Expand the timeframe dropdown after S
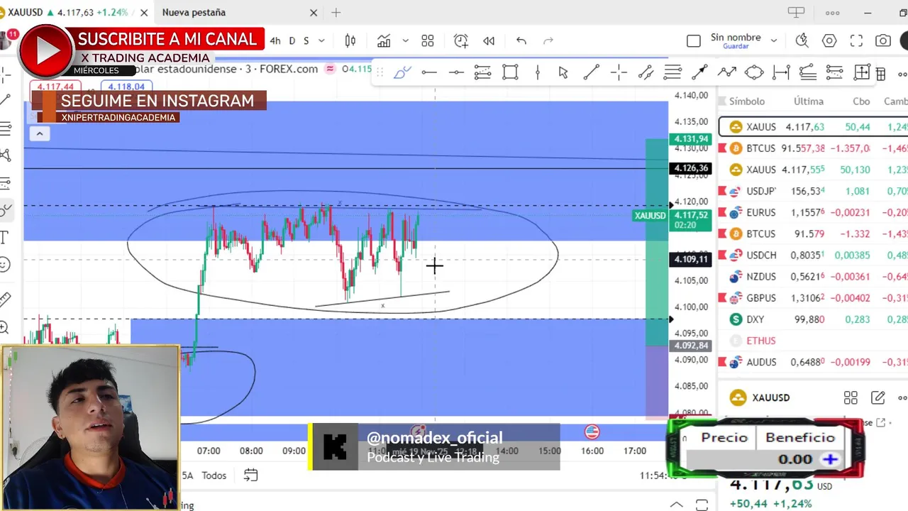The height and width of the screenshot is (511, 908). tap(321, 41)
